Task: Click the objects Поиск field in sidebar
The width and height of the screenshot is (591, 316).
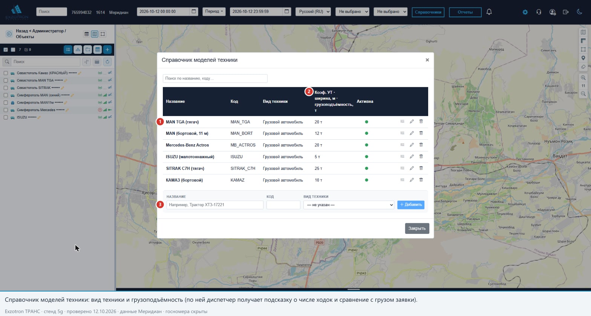Action: click(46, 62)
